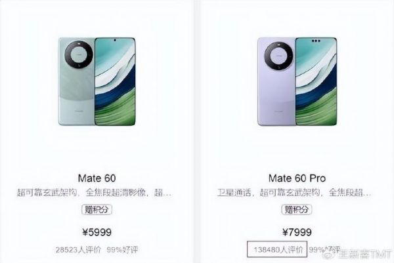Click the triple punch-hole camera on Mate 60 Pro
The height and width of the screenshot is (263, 394).
(x=316, y=41)
